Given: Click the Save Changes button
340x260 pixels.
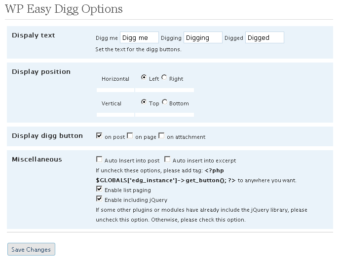Looking at the screenshot, I should (x=31, y=249).
